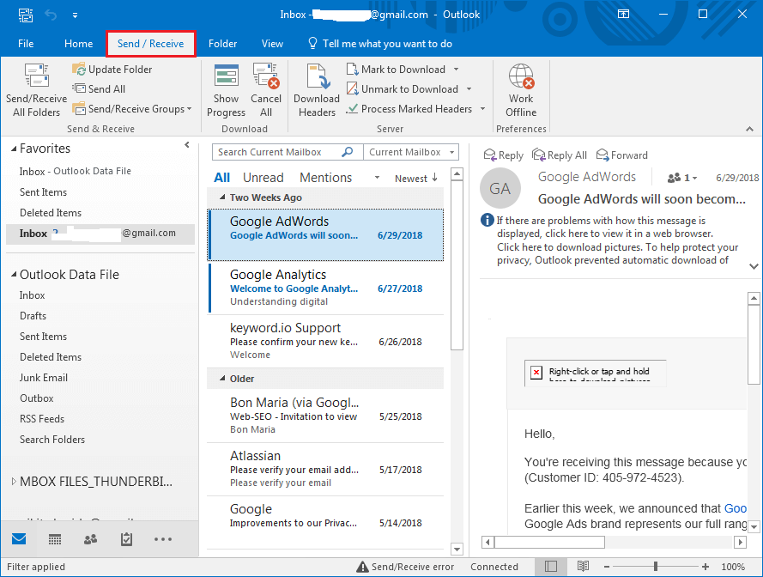
Task: Click the Reply button
Action: pos(503,155)
